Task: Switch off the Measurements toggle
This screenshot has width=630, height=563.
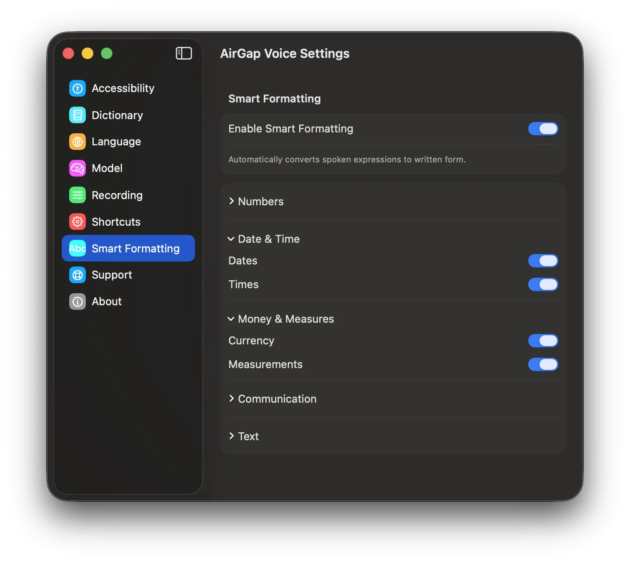Action: coord(543,364)
